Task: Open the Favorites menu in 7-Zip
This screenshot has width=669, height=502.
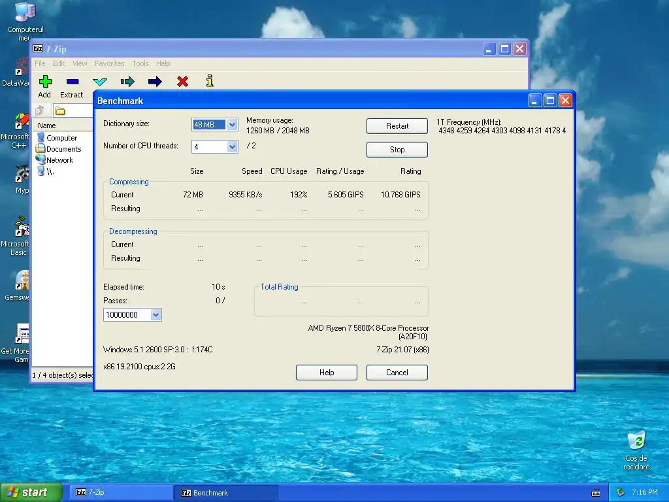Action: pyautogui.click(x=110, y=63)
